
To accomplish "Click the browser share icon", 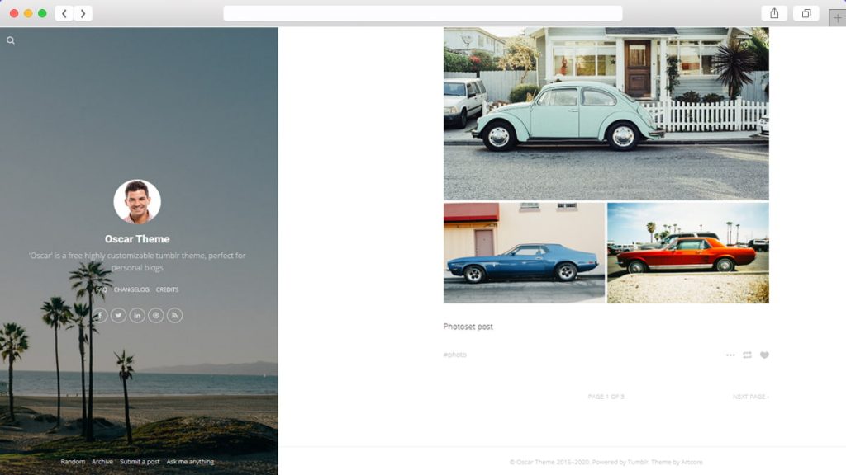I will coord(774,13).
